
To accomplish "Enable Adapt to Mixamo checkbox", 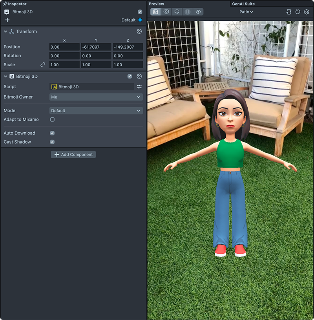I will tap(52, 119).
